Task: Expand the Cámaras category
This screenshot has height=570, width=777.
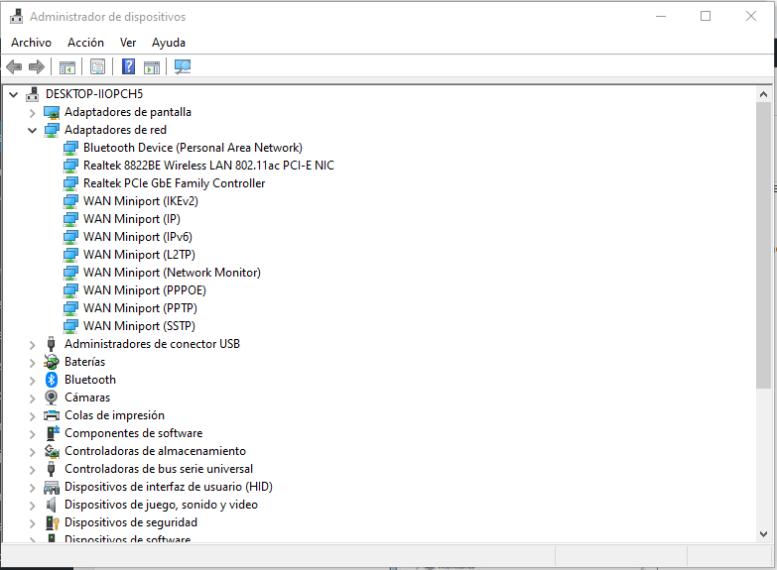Action: (32, 399)
